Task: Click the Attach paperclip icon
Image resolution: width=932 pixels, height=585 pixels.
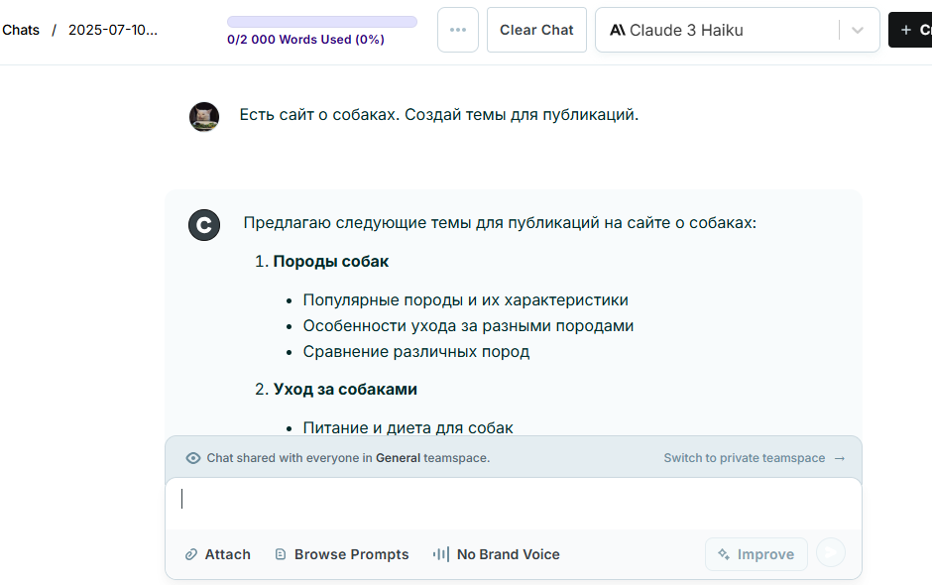Action: click(190, 554)
